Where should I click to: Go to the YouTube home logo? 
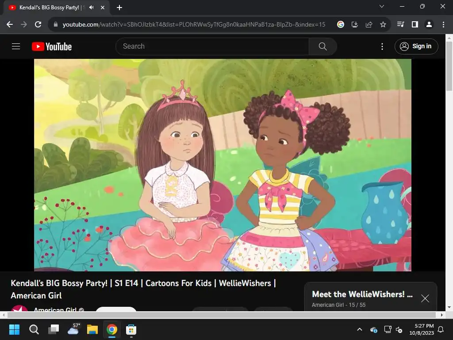tap(52, 46)
